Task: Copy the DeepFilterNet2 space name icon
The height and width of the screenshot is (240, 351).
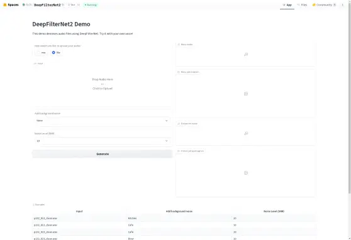Action: click(63, 4)
